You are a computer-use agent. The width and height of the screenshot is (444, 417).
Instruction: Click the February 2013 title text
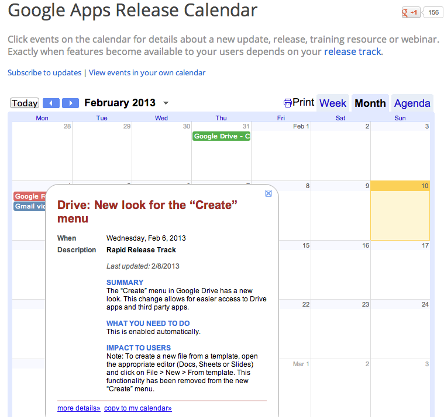[120, 103]
